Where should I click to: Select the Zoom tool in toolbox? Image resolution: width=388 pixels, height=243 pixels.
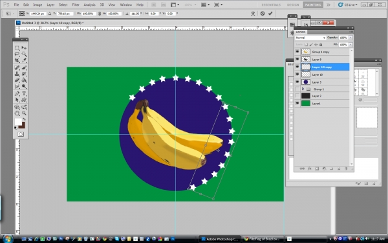[24, 113]
